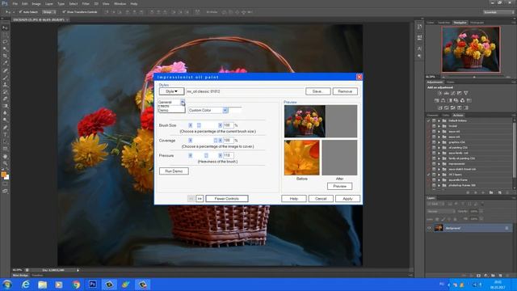Toggle Quick Mask mode icon
517x291 pixels.
click(5, 184)
